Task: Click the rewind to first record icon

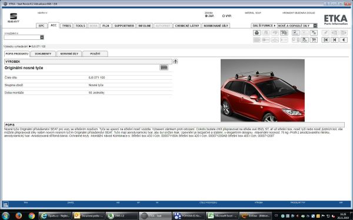Action: pyautogui.click(x=325, y=40)
